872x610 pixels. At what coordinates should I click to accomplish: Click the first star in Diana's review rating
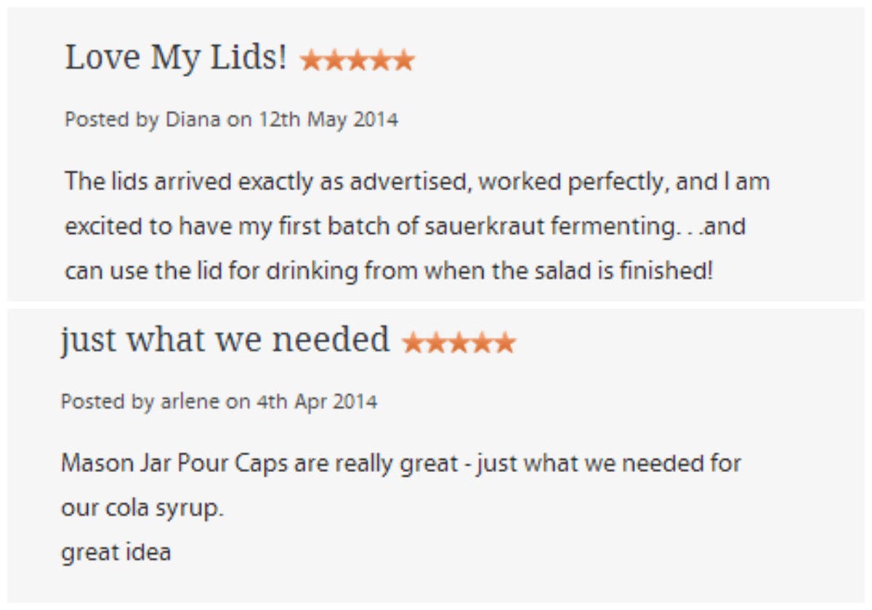311,60
